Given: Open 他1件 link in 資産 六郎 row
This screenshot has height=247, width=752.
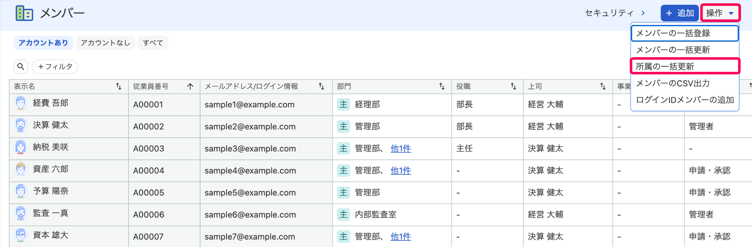Looking at the screenshot, I should [401, 170].
